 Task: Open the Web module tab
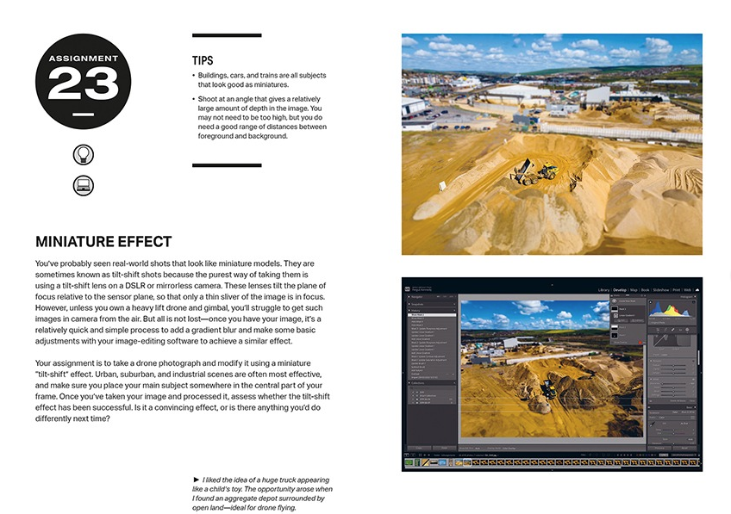coord(687,290)
